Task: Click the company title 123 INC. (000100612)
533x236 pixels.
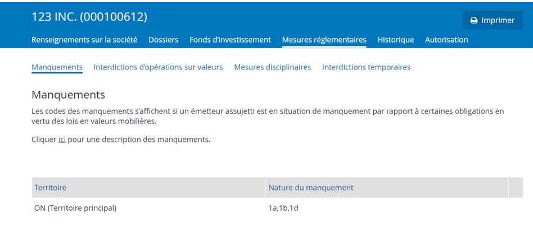Action: coord(89,17)
